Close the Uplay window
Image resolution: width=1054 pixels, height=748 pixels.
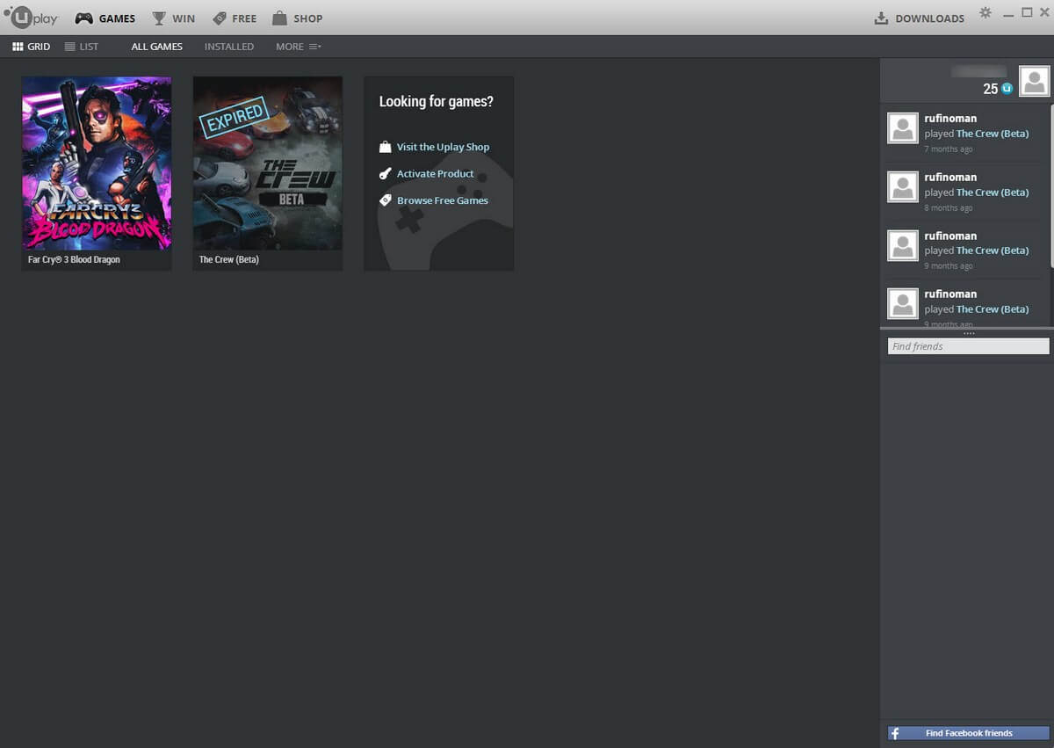[1044, 12]
